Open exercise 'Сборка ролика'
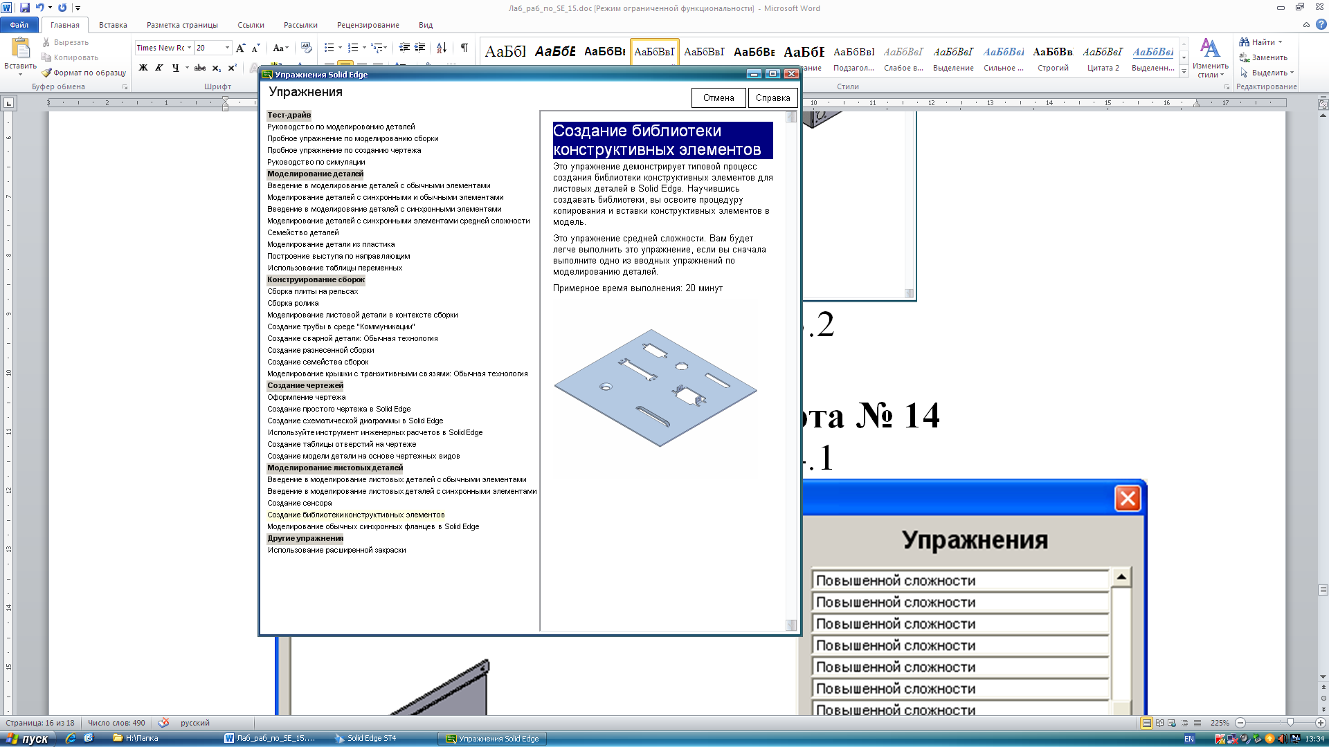 293,303
